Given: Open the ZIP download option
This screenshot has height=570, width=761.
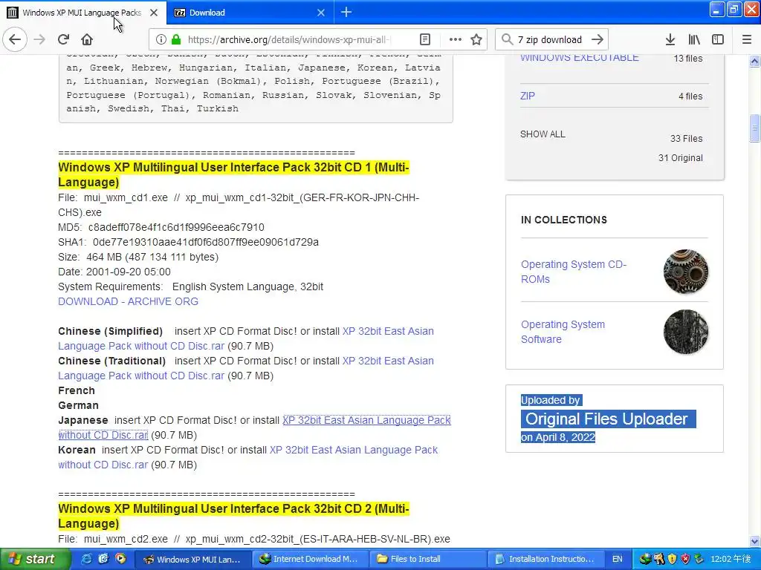Looking at the screenshot, I should tap(527, 96).
